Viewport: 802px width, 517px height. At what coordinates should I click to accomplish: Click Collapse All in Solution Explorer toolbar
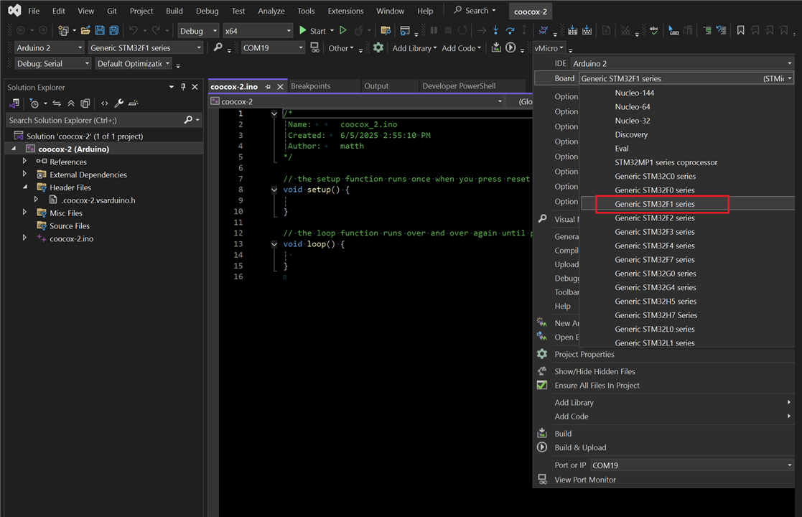[x=70, y=103]
